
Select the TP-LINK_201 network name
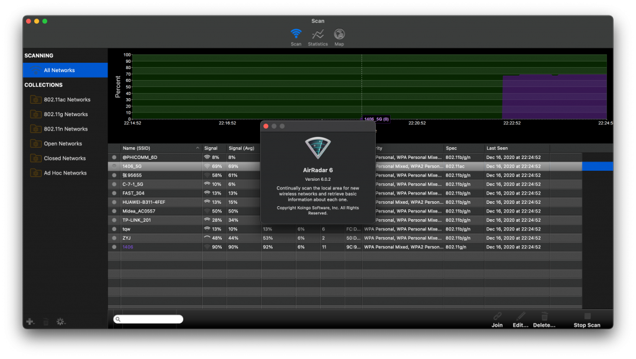[137, 220]
